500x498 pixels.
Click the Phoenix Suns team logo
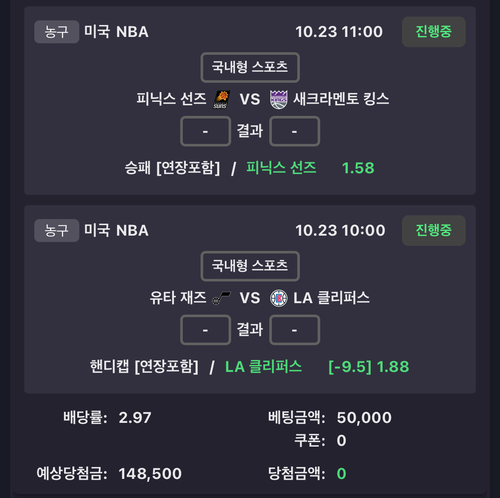click(x=221, y=100)
